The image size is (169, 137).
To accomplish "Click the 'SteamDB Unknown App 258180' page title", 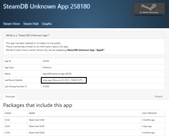I will click(x=47, y=6).
